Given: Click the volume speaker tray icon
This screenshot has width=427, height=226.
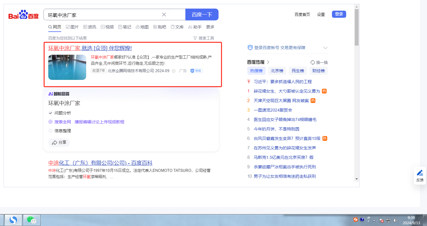Looking at the screenshot, I should coord(396,220).
